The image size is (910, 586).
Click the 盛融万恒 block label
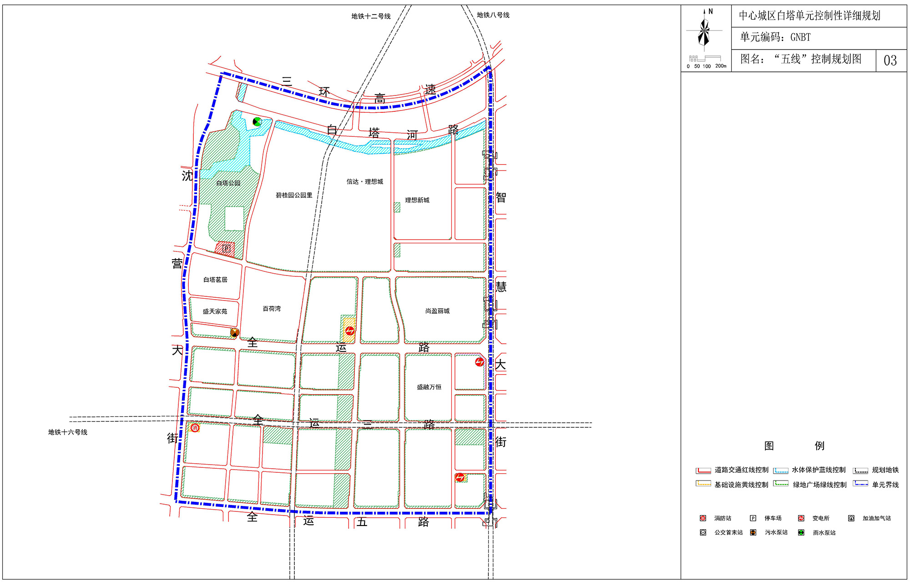click(429, 387)
